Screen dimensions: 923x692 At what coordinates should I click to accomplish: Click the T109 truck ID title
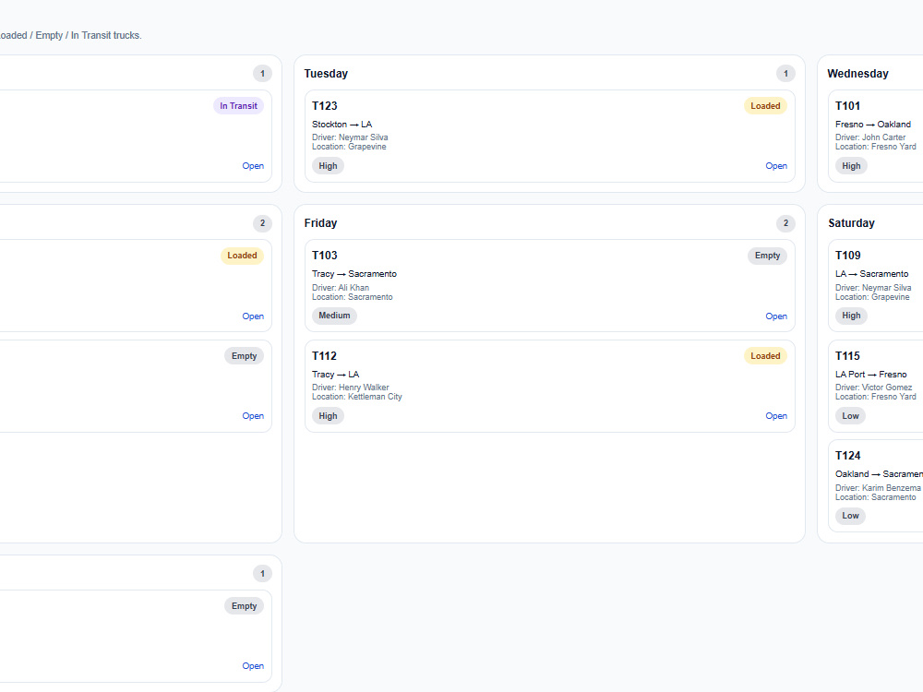847,256
